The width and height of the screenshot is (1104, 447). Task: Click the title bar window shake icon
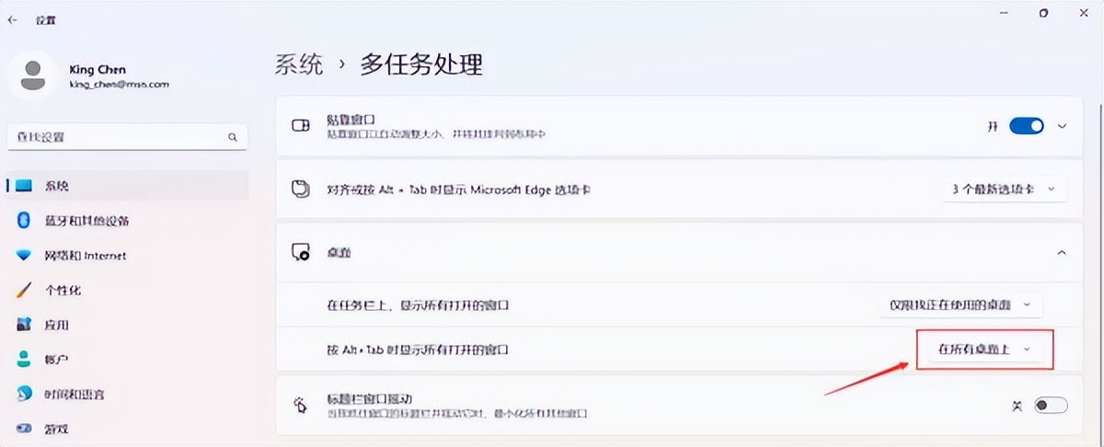[300, 405]
